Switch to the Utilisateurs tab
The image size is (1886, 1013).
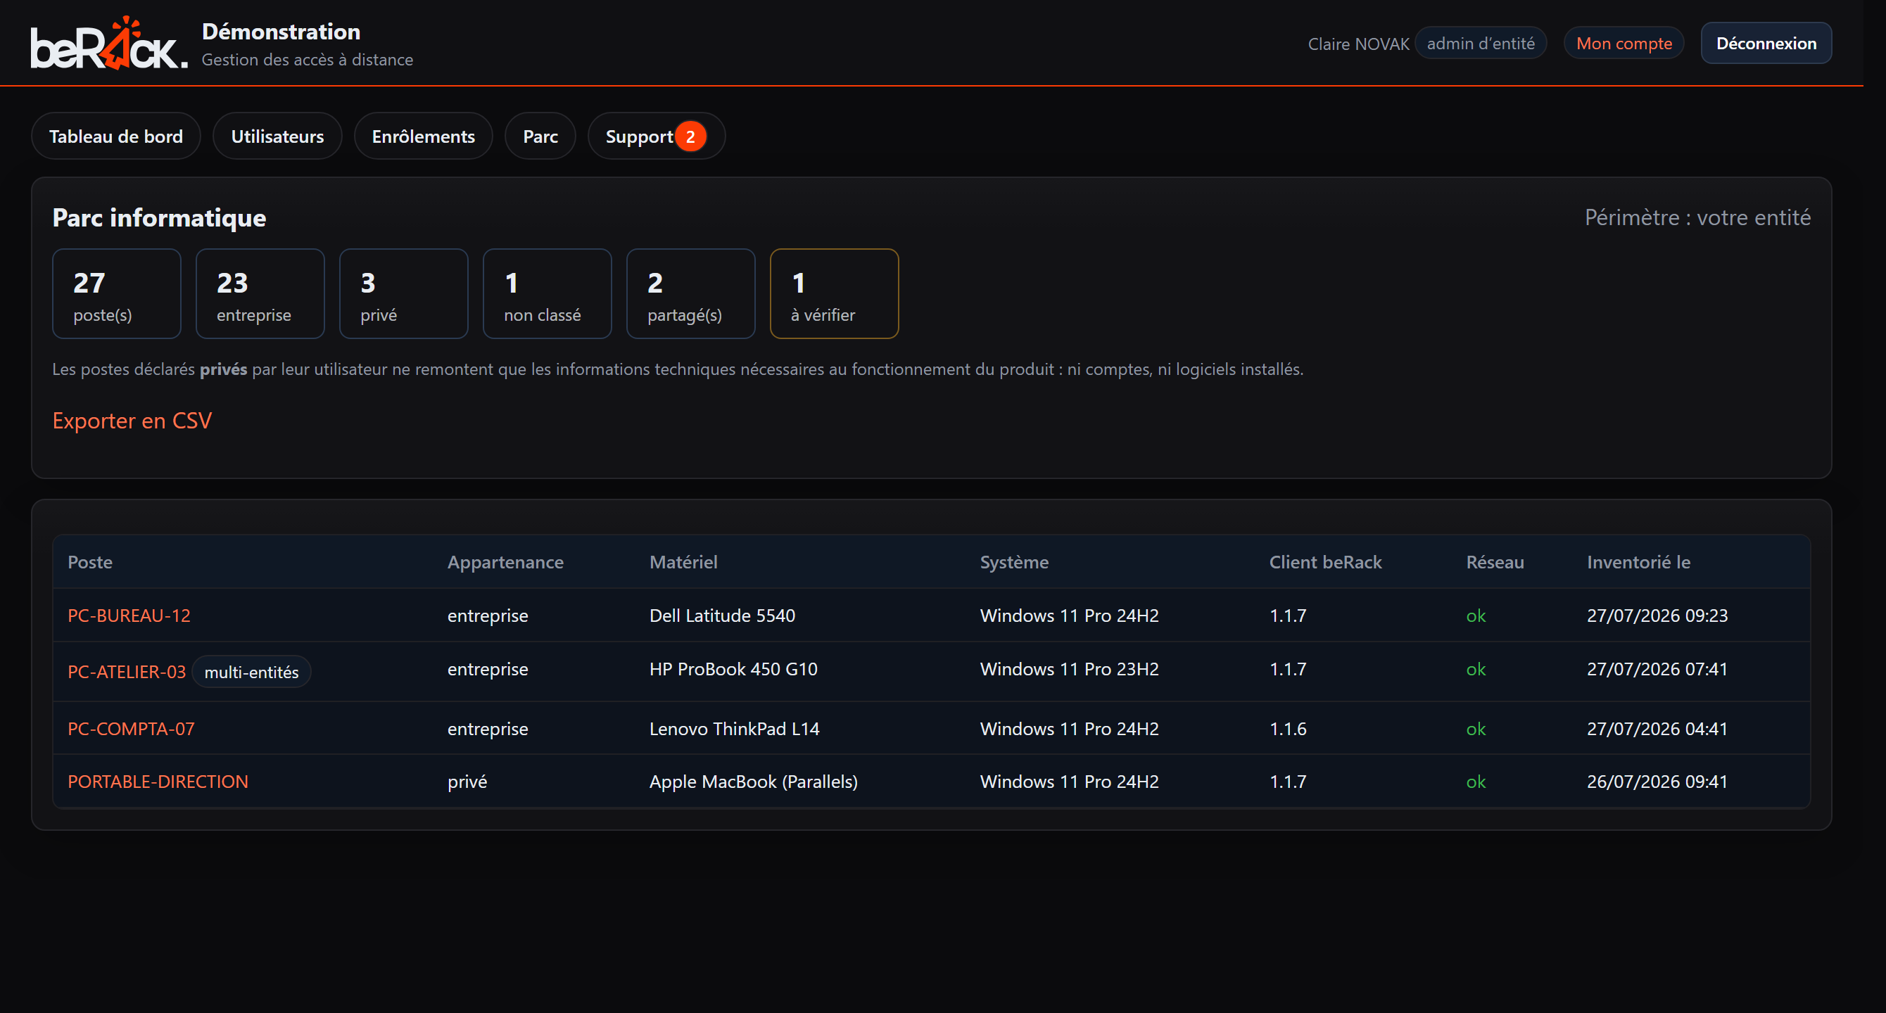(x=277, y=136)
